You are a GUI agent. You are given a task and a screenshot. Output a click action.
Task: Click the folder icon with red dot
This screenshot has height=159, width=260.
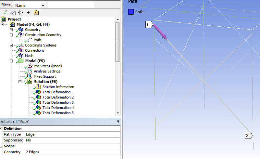(x=36, y=13)
